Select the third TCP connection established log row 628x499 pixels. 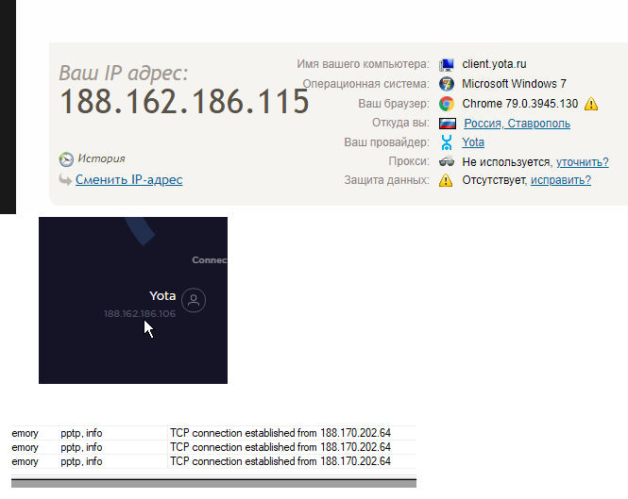[x=213, y=461]
